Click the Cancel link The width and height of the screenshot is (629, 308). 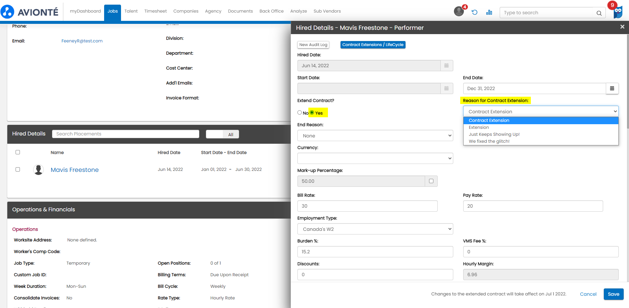[588, 294]
